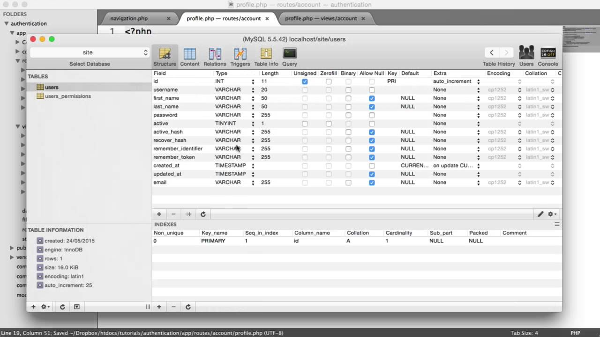Toggle Unsigned checkbox for id field
Viewport: 600px width, 337px height.
click(305, 81)
